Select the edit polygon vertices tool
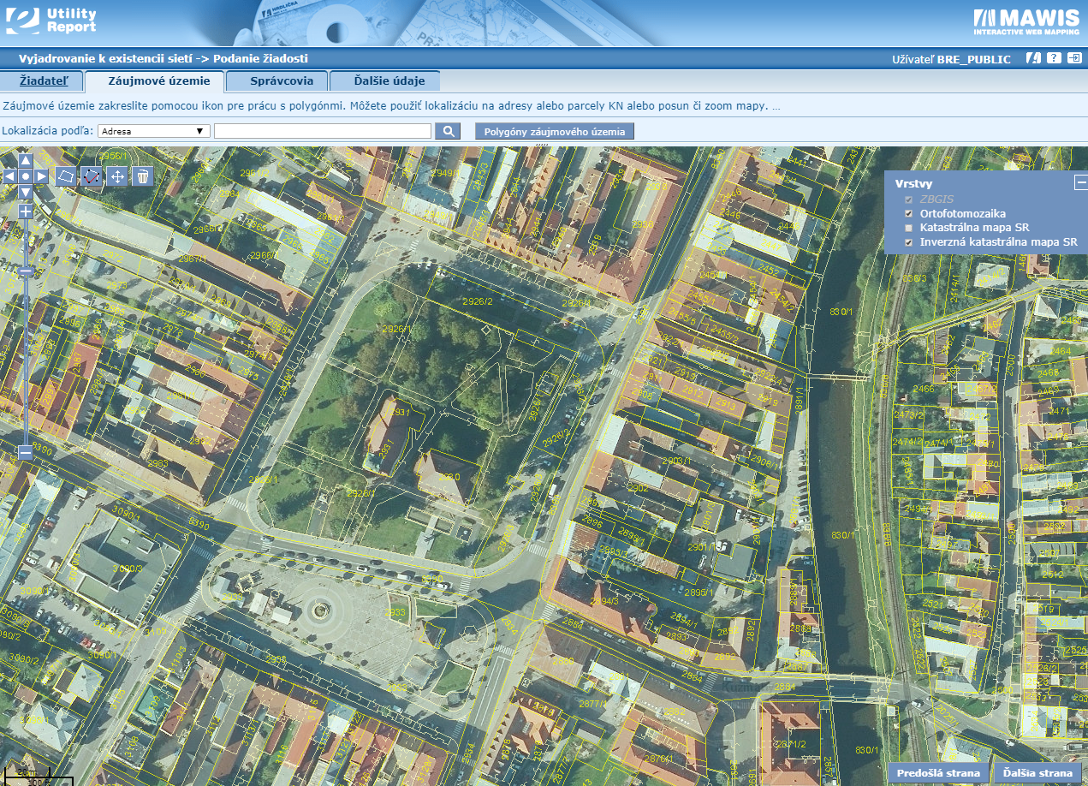This screenshot has width=1088, height=786. [92, 176]
